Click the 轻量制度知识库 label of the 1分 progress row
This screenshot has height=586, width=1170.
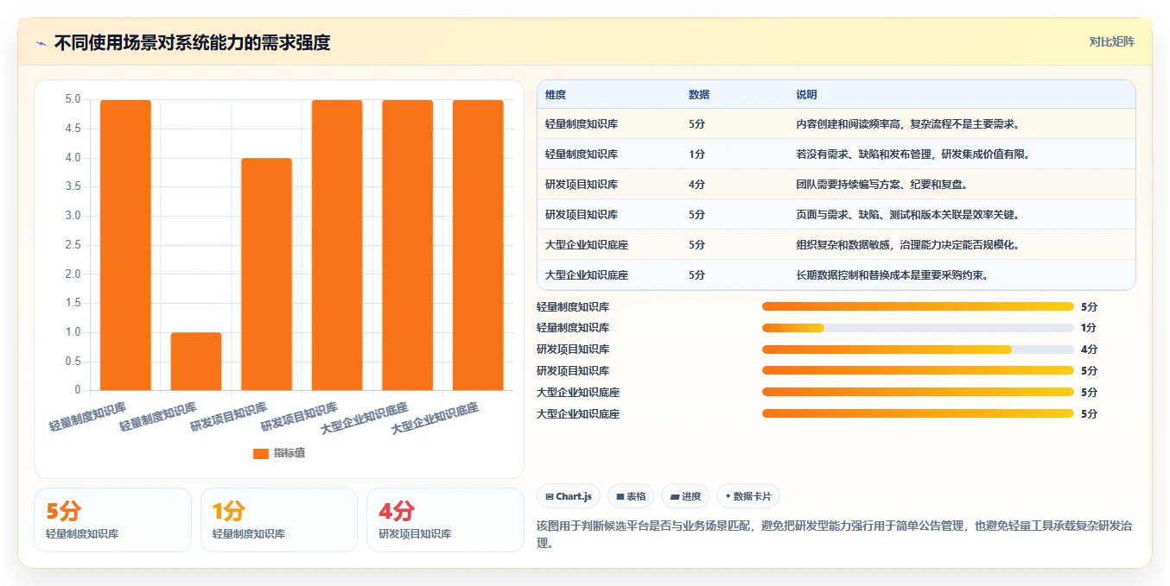pos(573,328)
